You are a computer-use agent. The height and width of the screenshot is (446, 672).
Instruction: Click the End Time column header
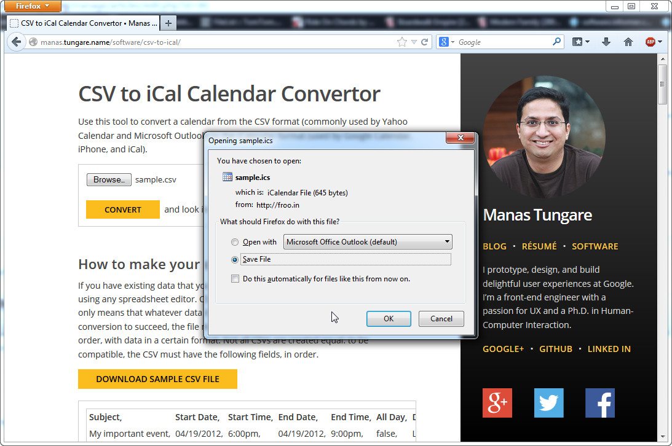351,417
